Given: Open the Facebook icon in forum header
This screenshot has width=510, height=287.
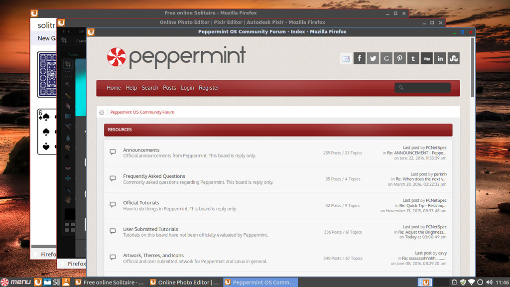Looking at the screenshot, I should pyautogui.click(x=360, y=59).
